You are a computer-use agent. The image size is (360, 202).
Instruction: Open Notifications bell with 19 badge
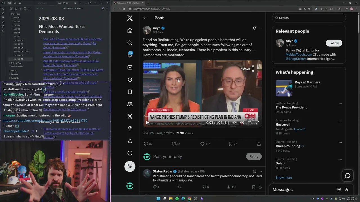pyautogui.click(x=130, y=55)
